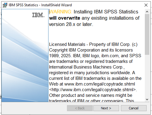152x115 pixels.
Task: Click the grayed-out < Back button
Action: point(80,108)
